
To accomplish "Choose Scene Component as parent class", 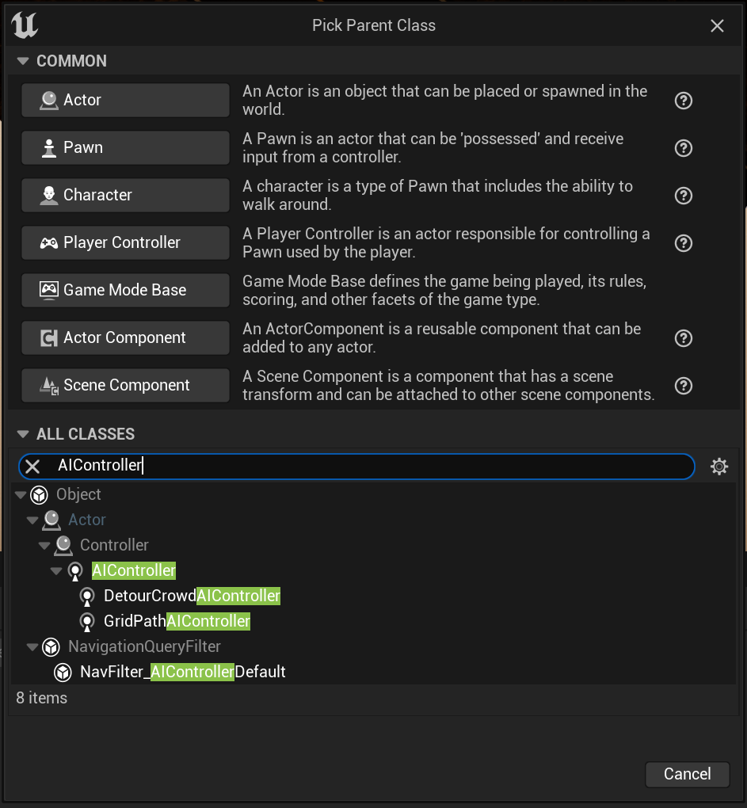I will [125, 385].
